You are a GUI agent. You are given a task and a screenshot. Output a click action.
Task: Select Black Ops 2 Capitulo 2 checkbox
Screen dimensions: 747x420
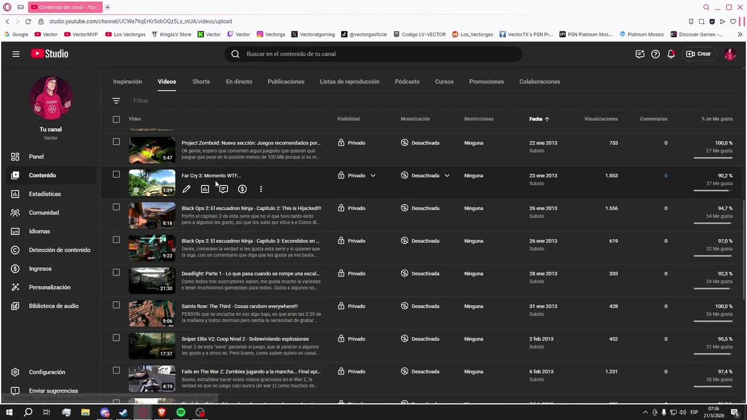pos(116,207)
